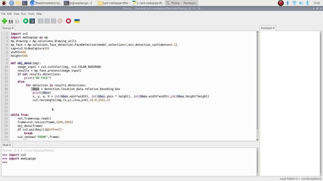Click the highlighted bbox variable on line 16
This screenshot has width=323, height=181.
36,89
